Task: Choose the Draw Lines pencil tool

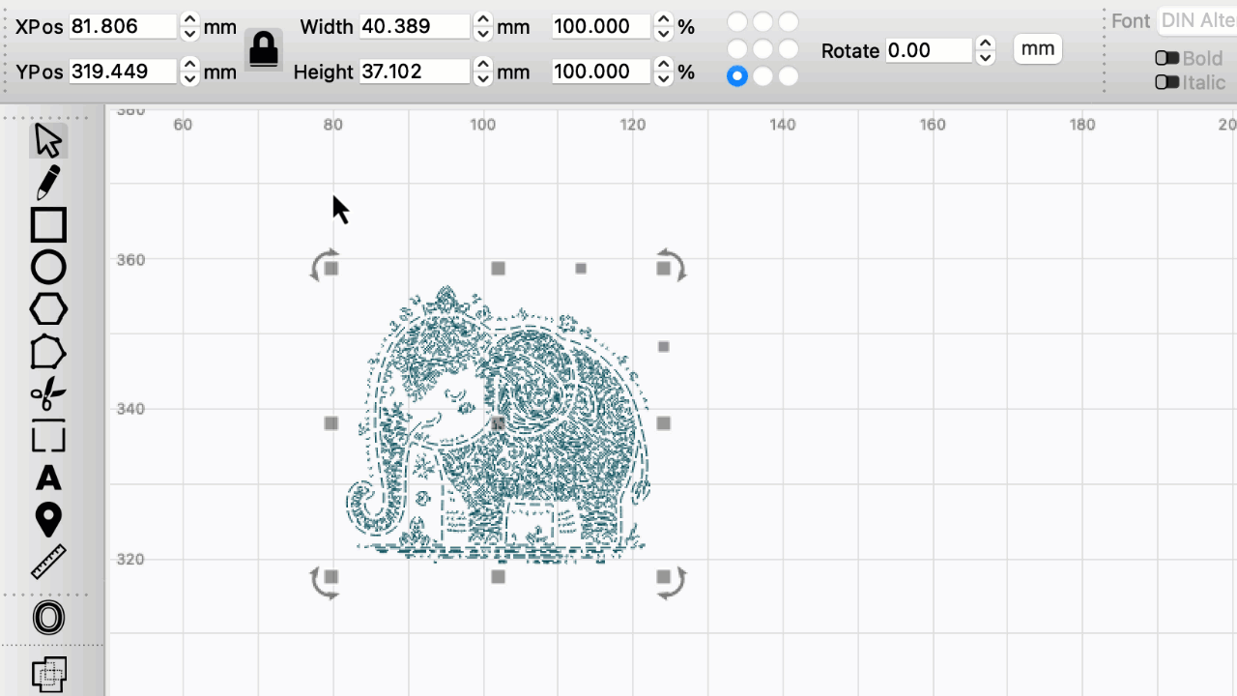Action: tap(48, 183)
